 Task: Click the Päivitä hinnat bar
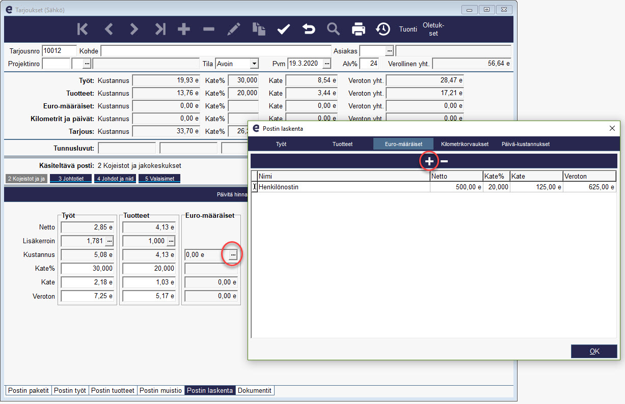232,194
